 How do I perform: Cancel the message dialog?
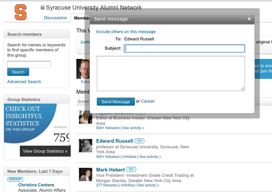coord(147,101)
